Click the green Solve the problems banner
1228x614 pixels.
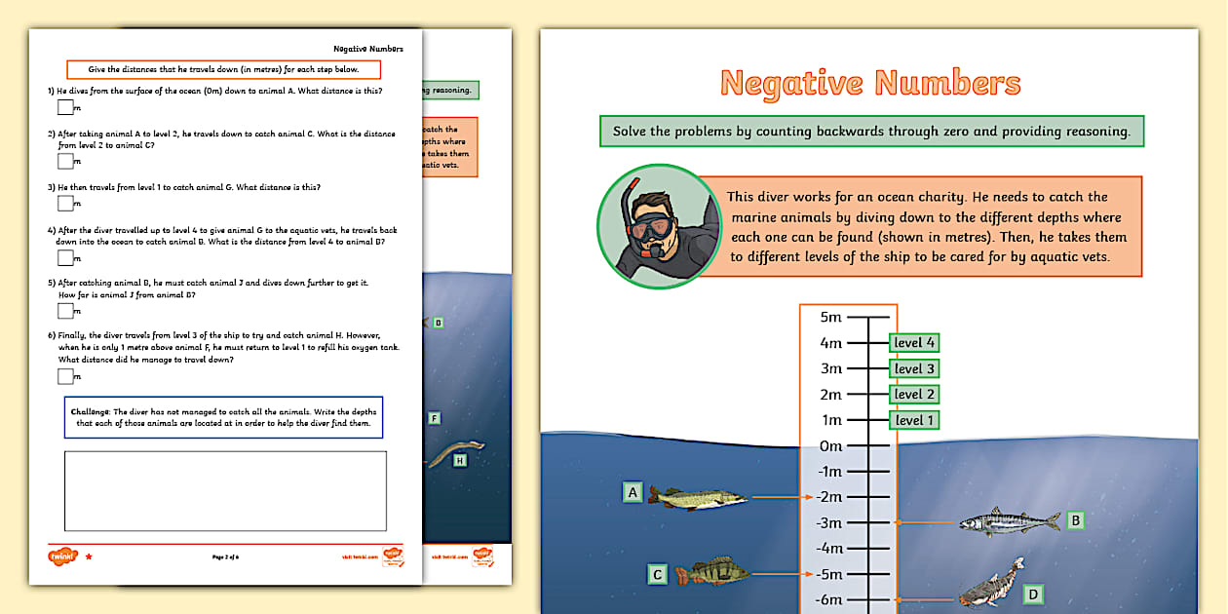[871, 131]
